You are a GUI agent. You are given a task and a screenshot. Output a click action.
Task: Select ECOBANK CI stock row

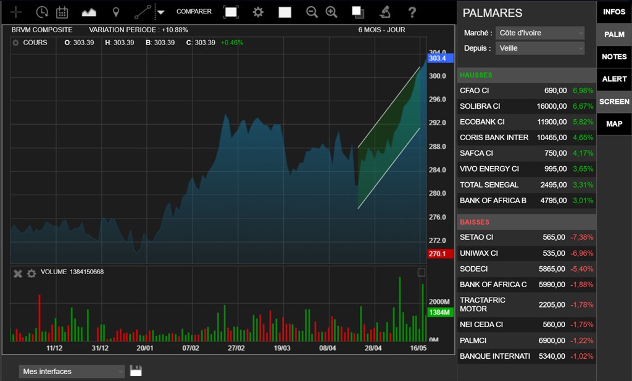click(526, 122)
